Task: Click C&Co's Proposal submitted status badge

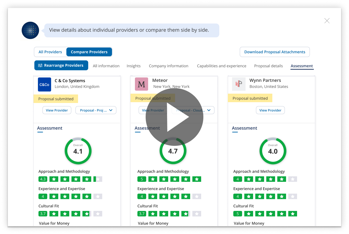Action: (x=56, y=99)
